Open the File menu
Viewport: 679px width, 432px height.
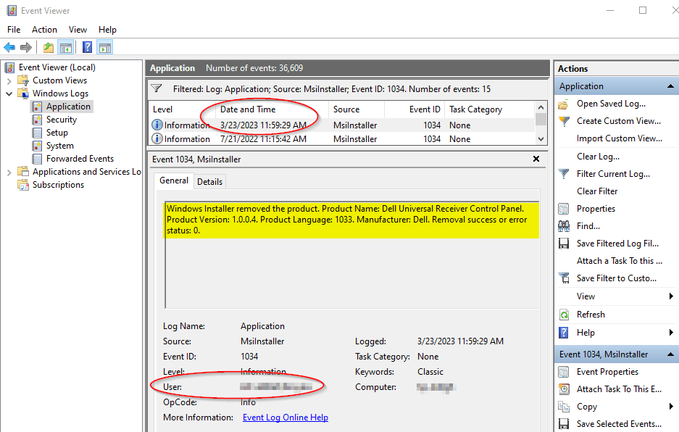[14, 30]
